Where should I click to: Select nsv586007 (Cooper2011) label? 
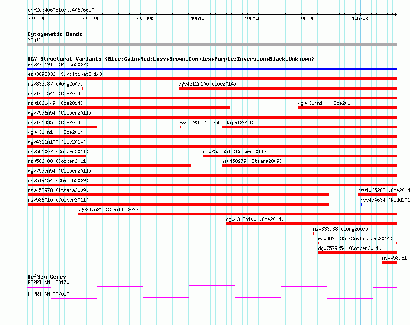tap(58, 151)
